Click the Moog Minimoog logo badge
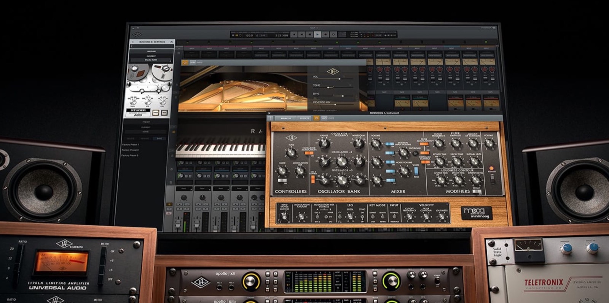 click(x=477, y=213)
